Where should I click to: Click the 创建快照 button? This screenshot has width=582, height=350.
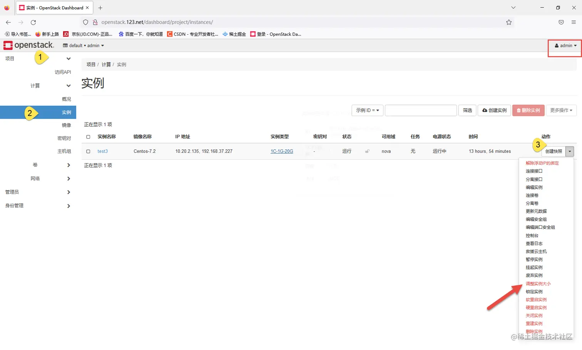(x=554, y=151)
